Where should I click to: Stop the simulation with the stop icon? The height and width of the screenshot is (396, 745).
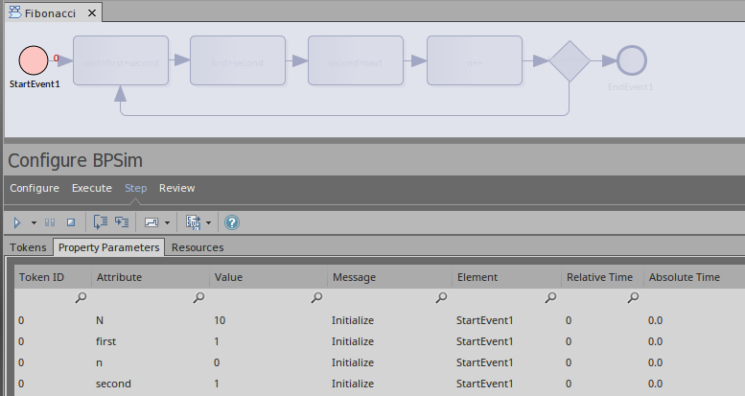point(70,222)
